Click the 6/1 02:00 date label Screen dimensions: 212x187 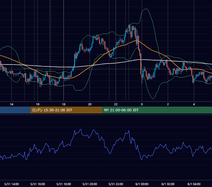tap(168, 184)
